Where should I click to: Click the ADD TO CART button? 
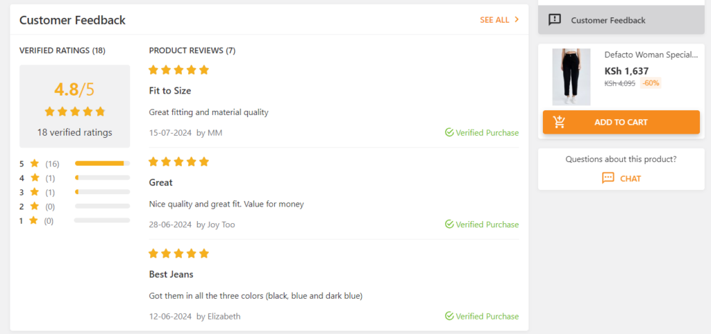(621, 122)
